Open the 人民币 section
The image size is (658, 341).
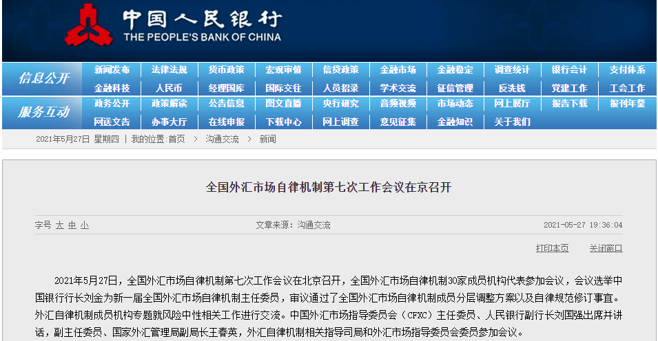coord(169,88)
